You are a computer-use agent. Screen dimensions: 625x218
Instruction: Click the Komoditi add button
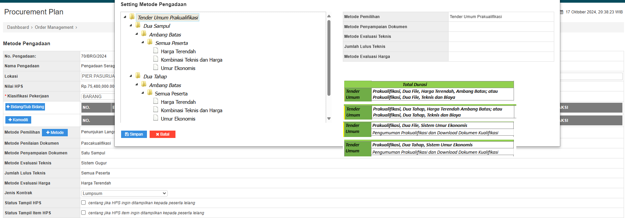(18, 120)
